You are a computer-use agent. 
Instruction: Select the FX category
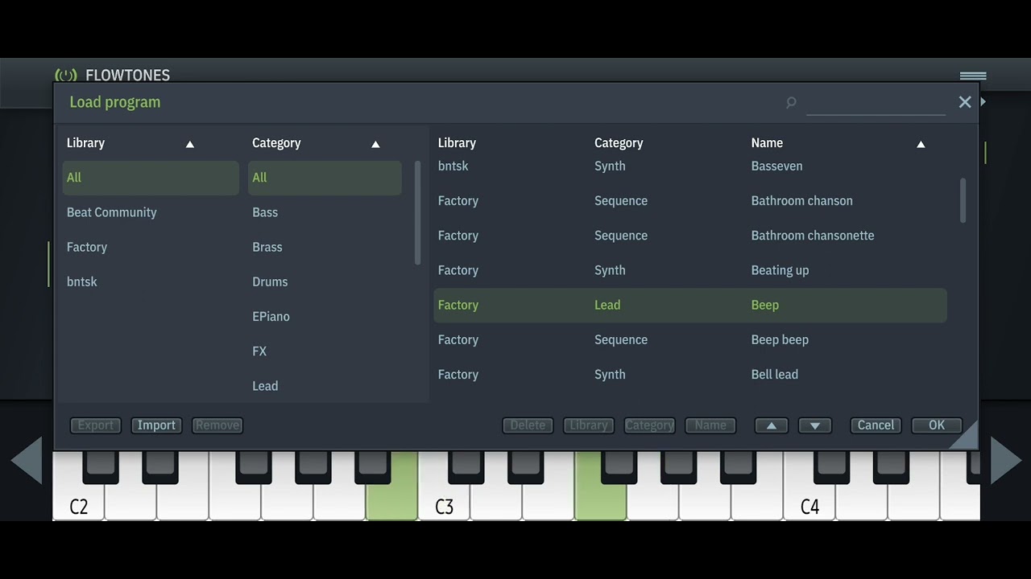coord(325,351)
